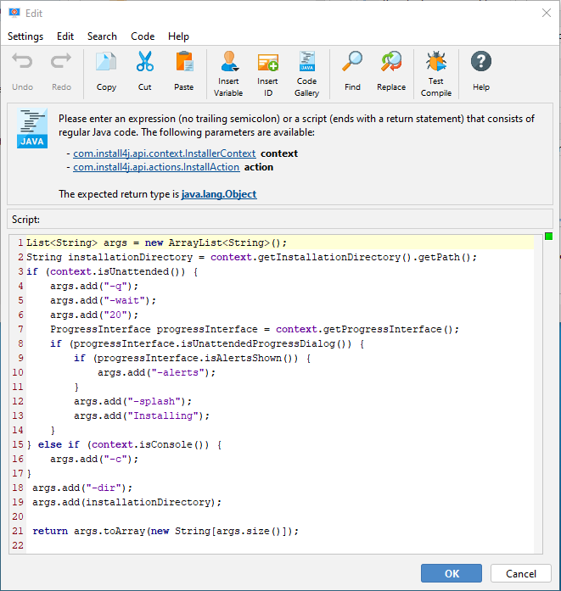Click "-alerts" string on line 10
The width and height of the screenshot is (561, 591).
178,372
